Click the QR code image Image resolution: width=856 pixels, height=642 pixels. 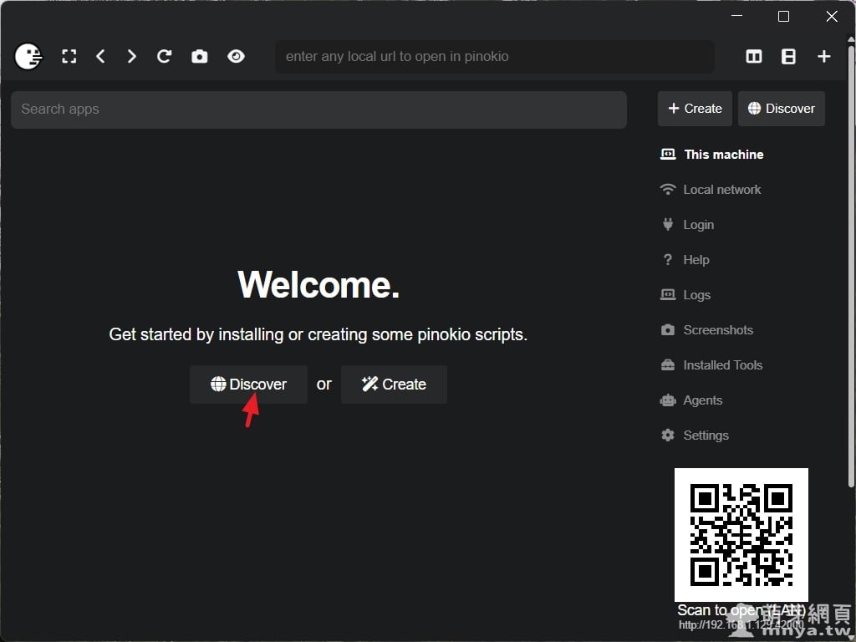click(x=741, y=534)
